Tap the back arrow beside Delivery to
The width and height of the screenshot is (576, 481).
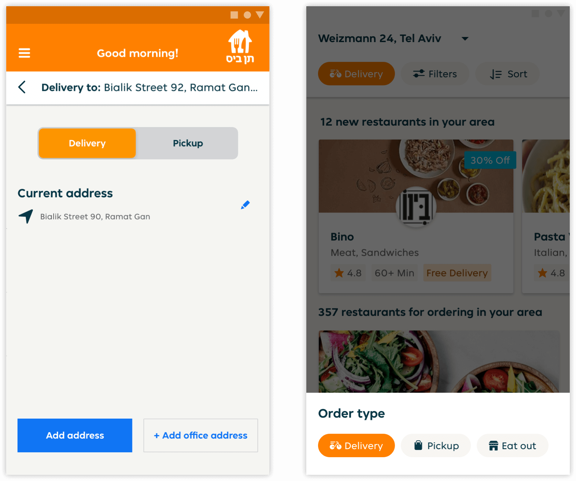point(22,87)
